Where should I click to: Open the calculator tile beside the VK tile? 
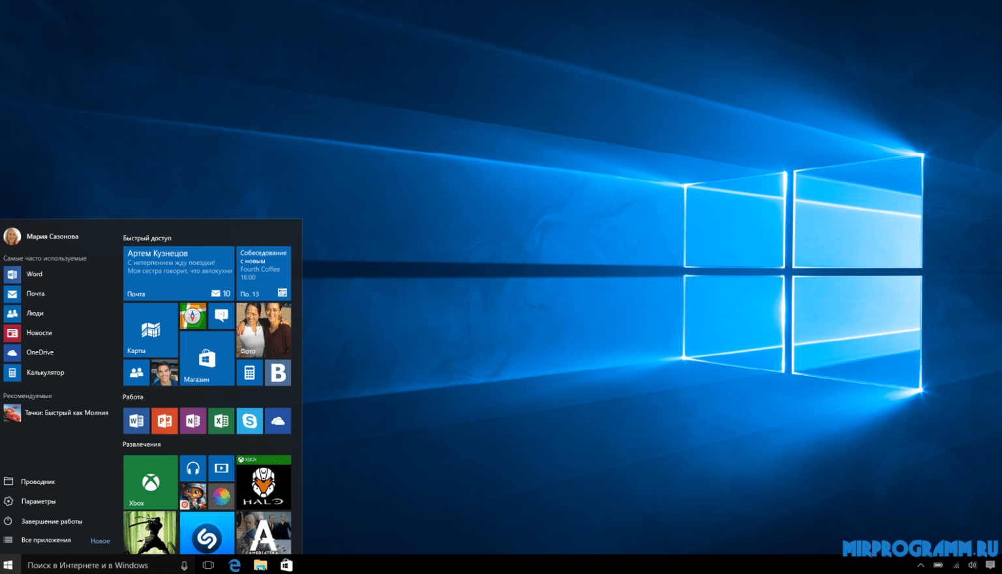(x=249, y=373)
